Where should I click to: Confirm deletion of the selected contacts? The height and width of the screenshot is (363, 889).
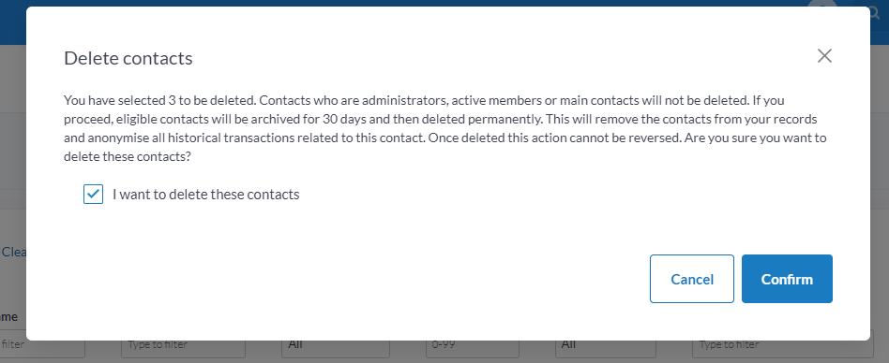point(787,279)
